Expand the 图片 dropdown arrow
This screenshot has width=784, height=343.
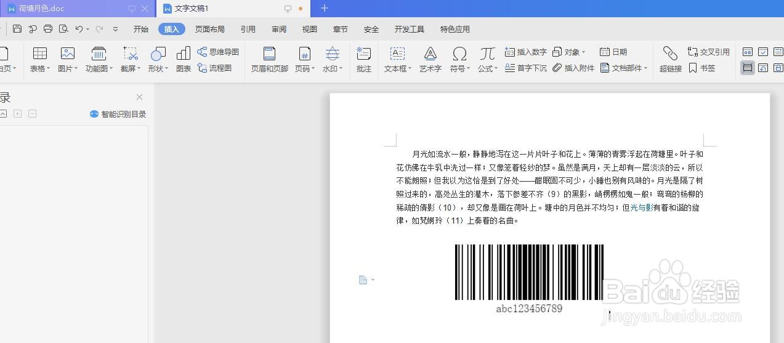coord(76,69)
